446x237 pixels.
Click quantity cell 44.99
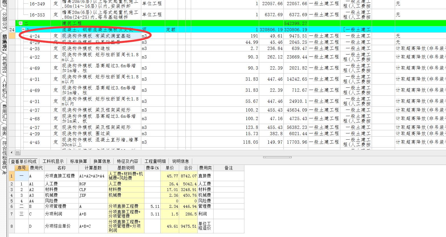tap(225, 42)
